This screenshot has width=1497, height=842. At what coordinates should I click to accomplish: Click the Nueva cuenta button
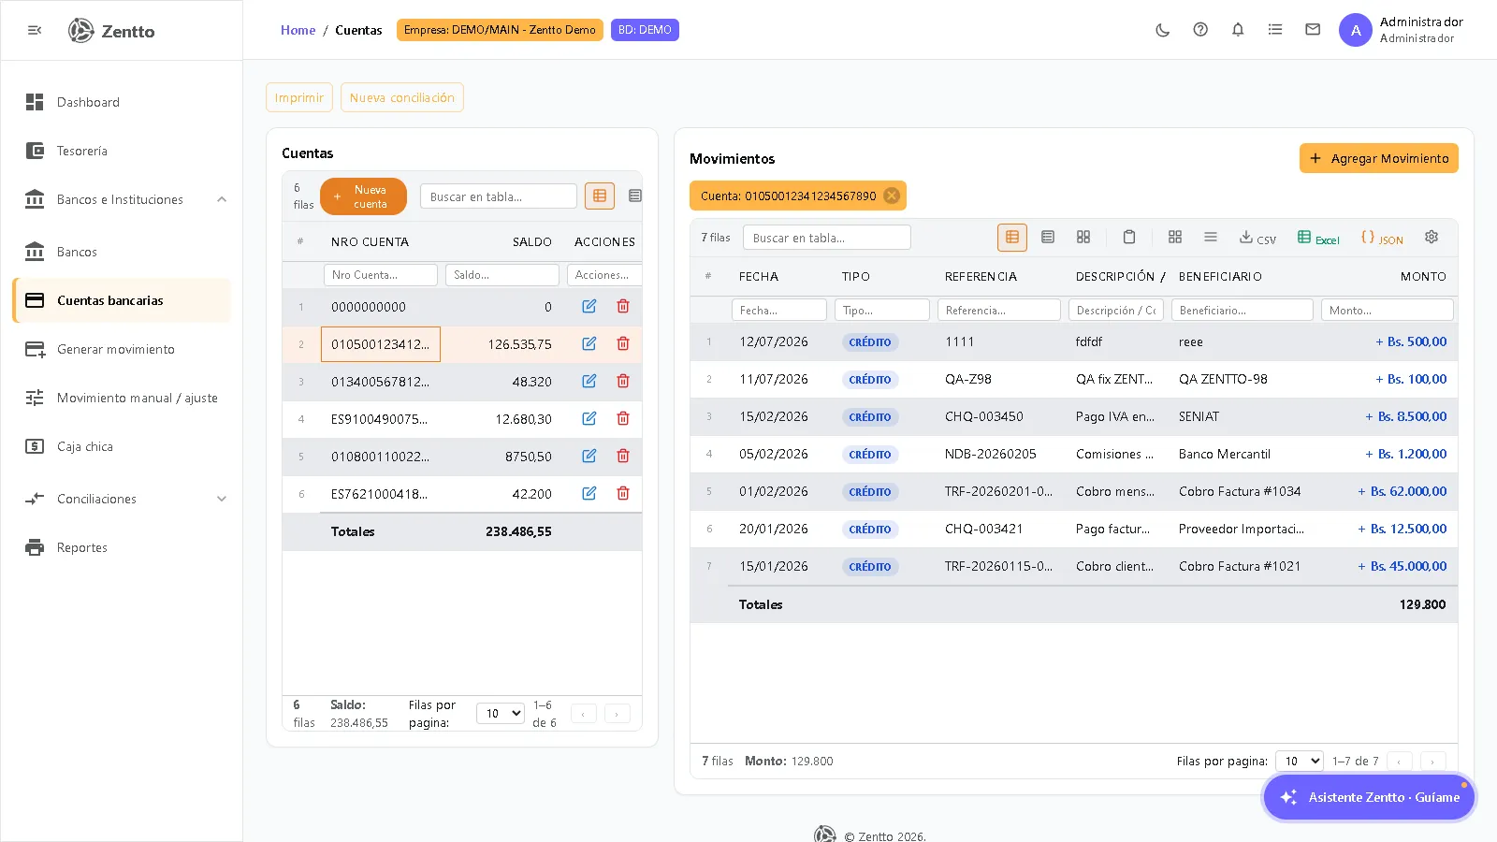tap(363, 196)
